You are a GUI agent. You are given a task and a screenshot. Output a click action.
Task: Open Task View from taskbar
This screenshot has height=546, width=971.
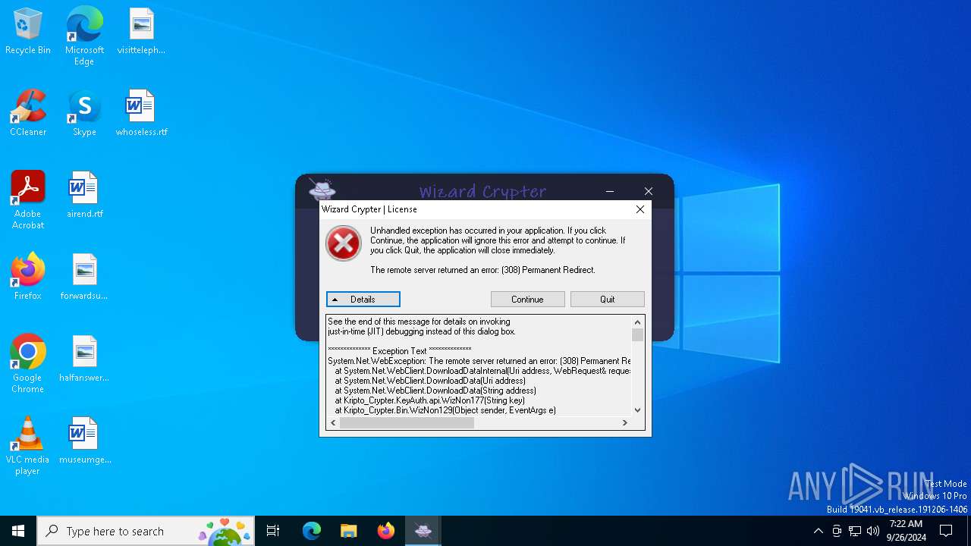(273, 531)
